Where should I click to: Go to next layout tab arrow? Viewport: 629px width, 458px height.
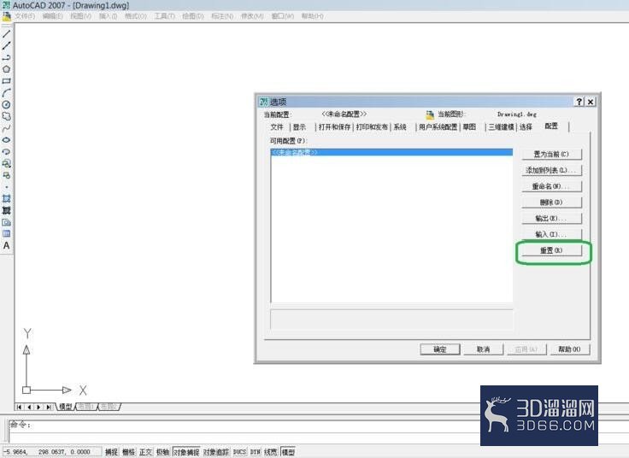point(38,407)
